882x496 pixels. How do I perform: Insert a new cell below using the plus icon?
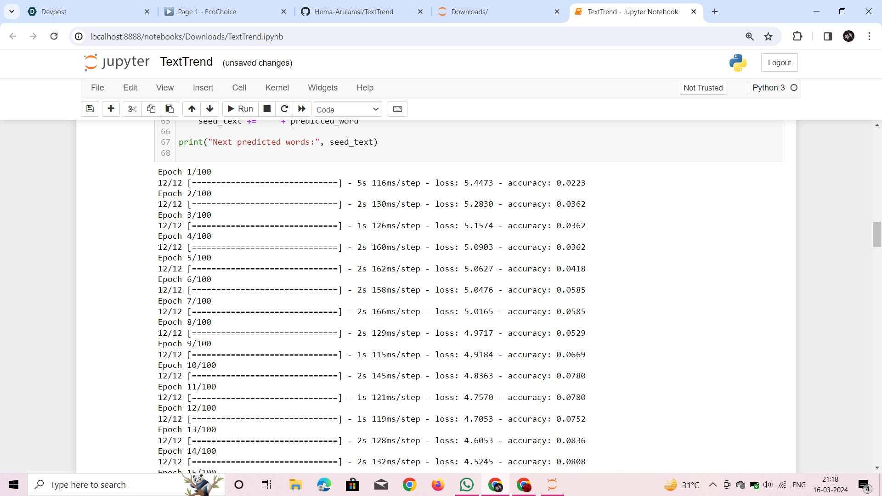pos(111,109)
